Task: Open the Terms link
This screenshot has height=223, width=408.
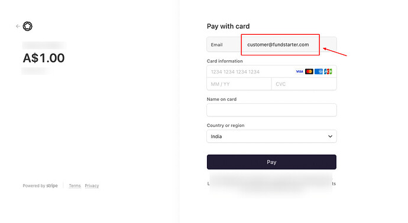Action: pos(75,186)
